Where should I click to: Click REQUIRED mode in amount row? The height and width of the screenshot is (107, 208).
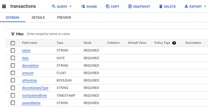pos(91,73)
